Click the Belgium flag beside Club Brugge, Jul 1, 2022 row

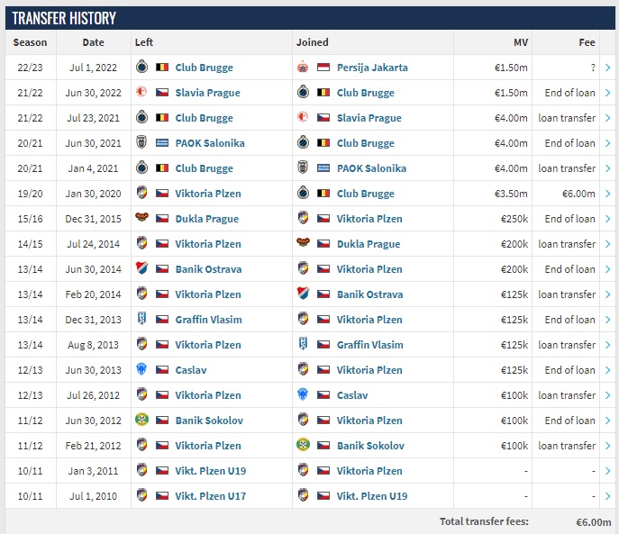click(x=162, y=68)
